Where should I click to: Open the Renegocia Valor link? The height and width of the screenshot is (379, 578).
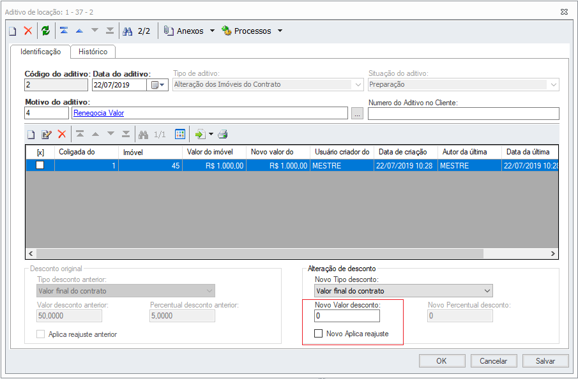point(99,113)
